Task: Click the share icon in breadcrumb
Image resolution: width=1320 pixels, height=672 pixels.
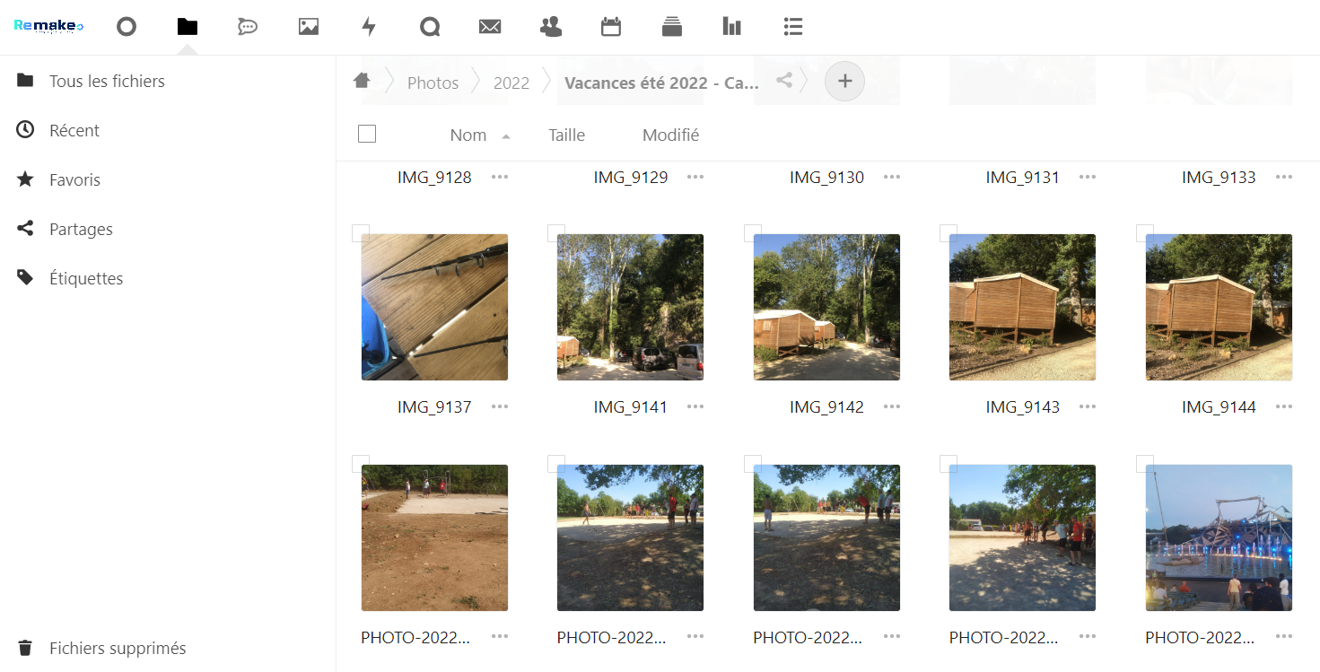Action: click(784, 81)
